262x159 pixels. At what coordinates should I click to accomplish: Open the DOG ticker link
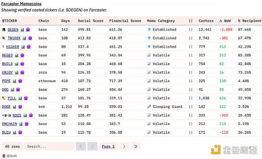tap(5, 89)
